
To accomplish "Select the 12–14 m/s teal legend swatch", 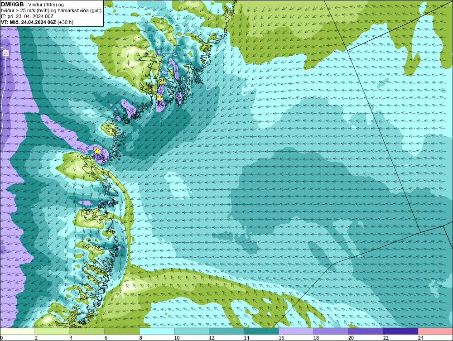I will [226, 331].
